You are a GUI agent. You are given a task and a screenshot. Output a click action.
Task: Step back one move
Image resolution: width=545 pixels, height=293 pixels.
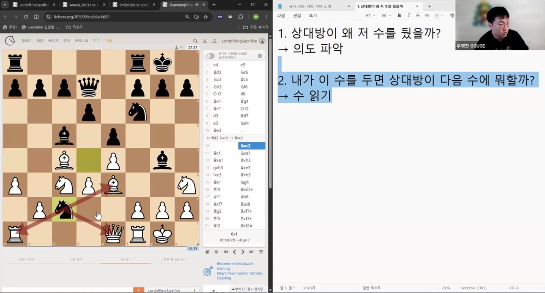234,252
